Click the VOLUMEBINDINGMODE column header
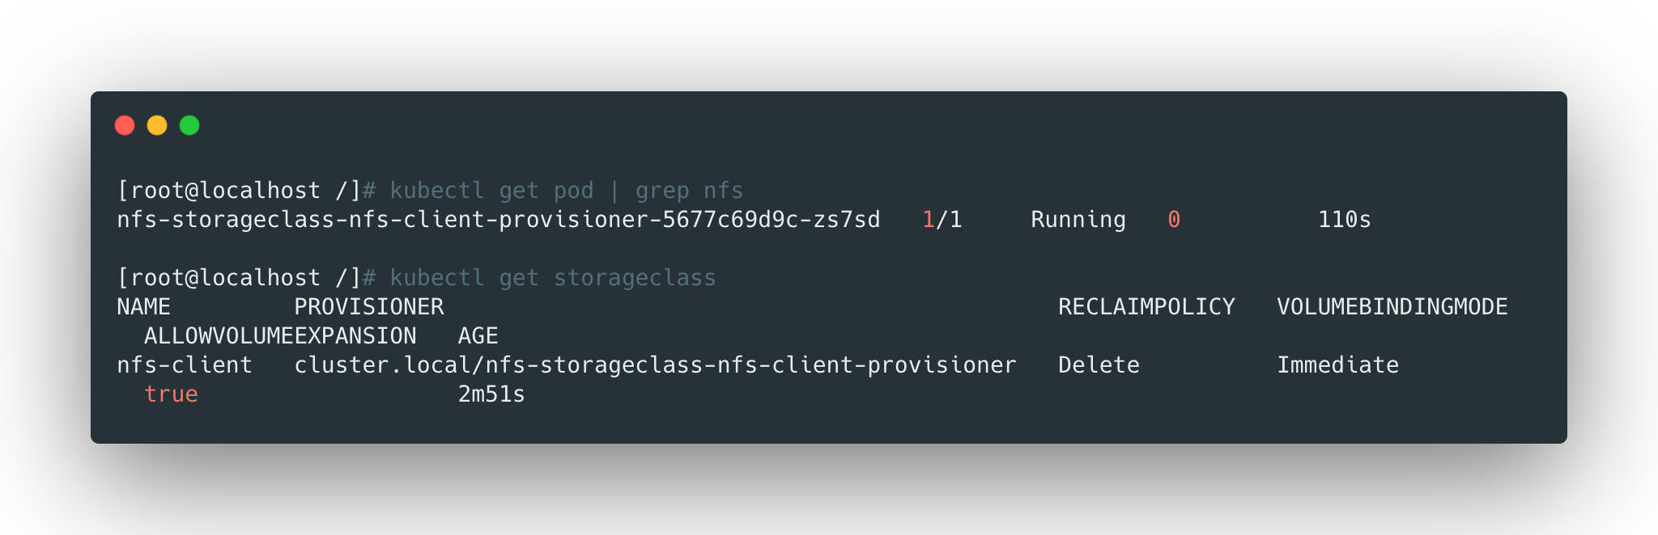 click(x=1392, y=307)
